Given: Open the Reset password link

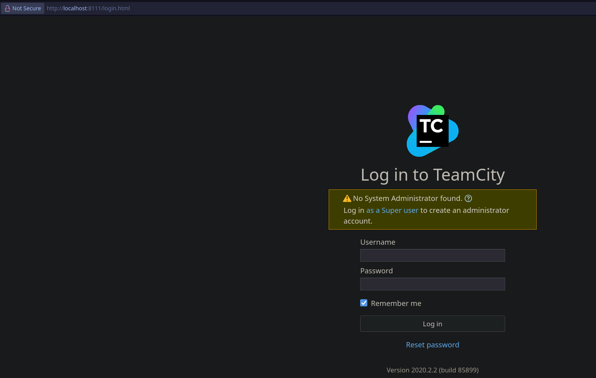Looking at the screenshot, I should (433, 345).
